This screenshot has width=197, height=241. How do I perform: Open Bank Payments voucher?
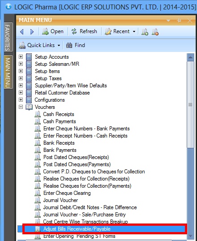(60, 150)
